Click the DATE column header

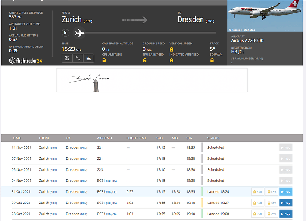click(x=17, y=138)
